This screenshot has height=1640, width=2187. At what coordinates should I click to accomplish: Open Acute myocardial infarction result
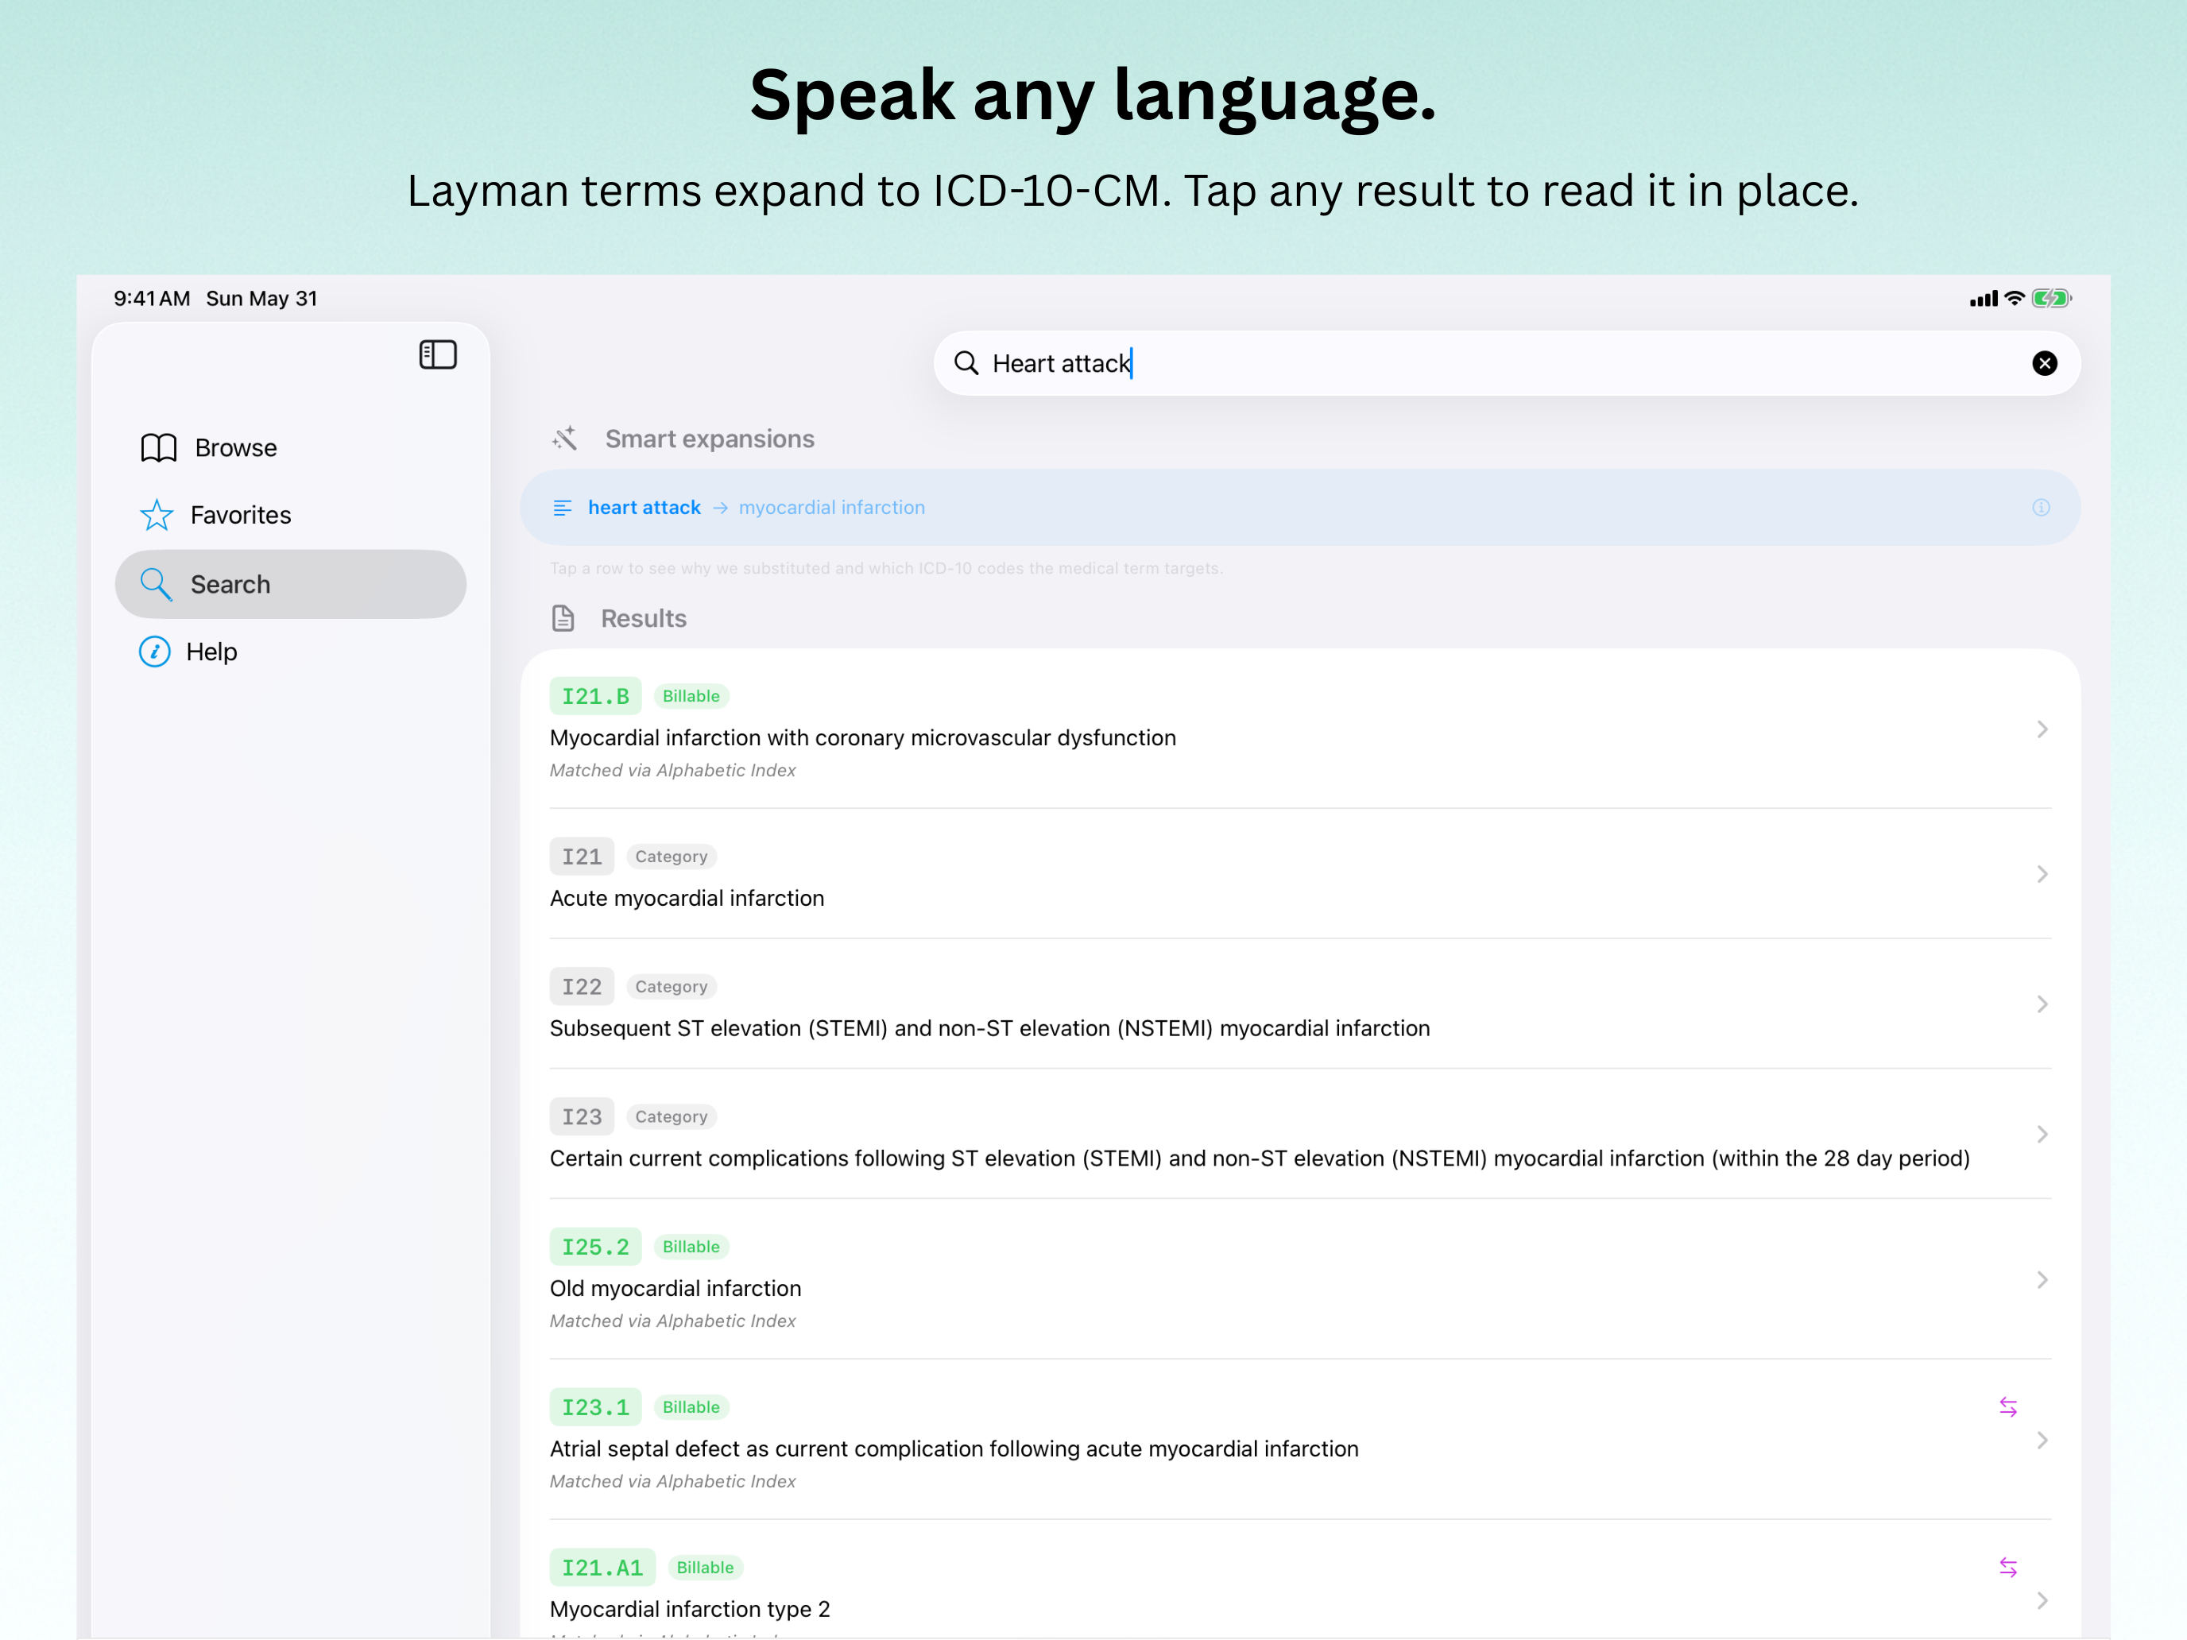[1300, 874]
